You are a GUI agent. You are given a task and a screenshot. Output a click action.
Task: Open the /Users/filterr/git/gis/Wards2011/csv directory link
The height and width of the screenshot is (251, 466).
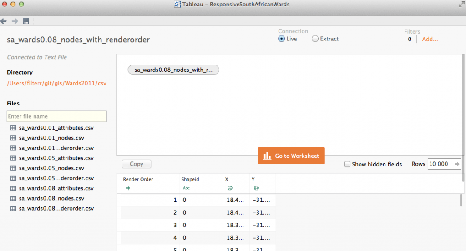(56, 84)
